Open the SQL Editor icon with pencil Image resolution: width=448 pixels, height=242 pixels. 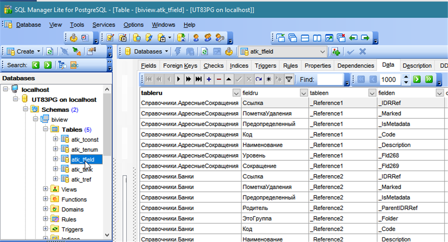pyautogui.click(x=110, y=38)
